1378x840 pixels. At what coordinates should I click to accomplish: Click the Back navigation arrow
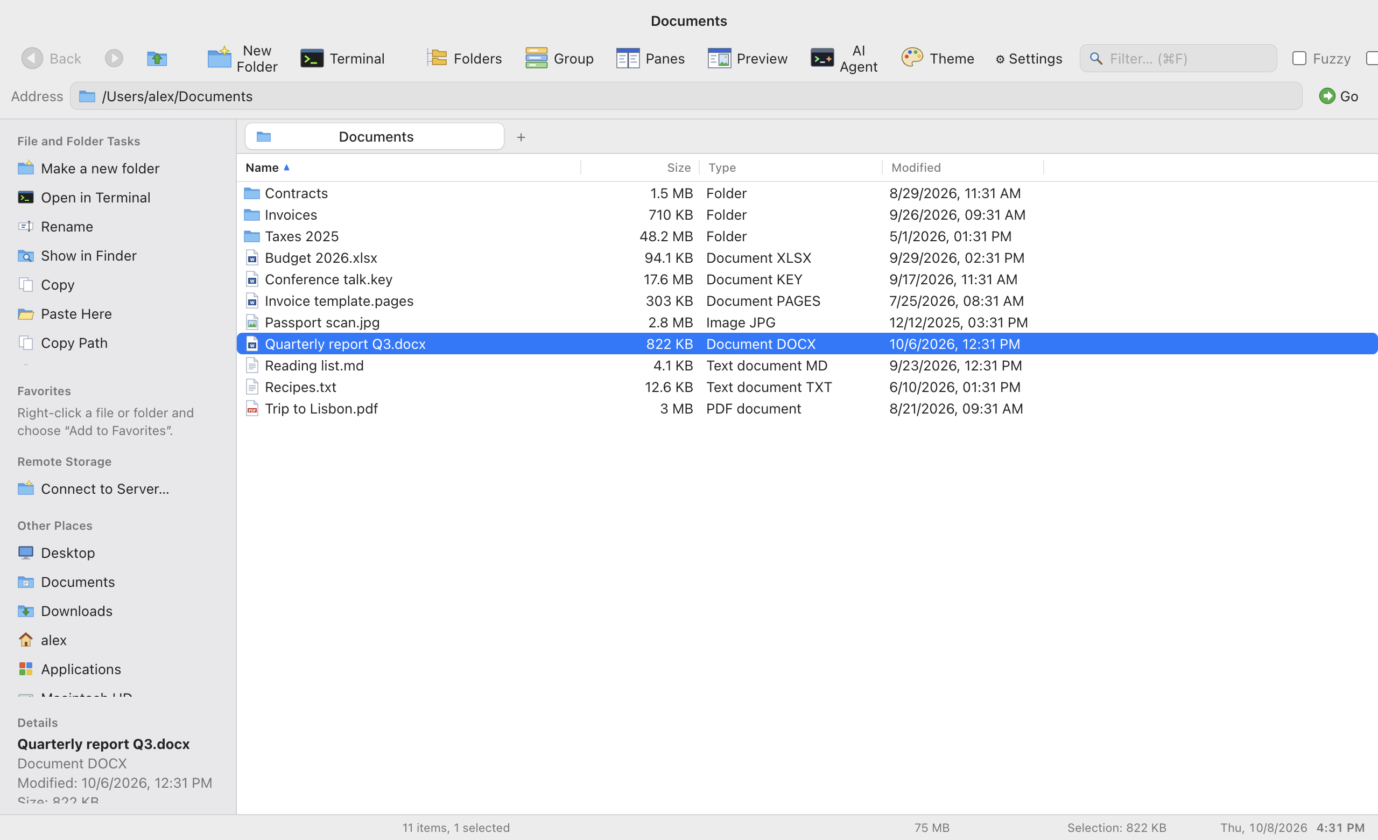[x=32, y=58]
